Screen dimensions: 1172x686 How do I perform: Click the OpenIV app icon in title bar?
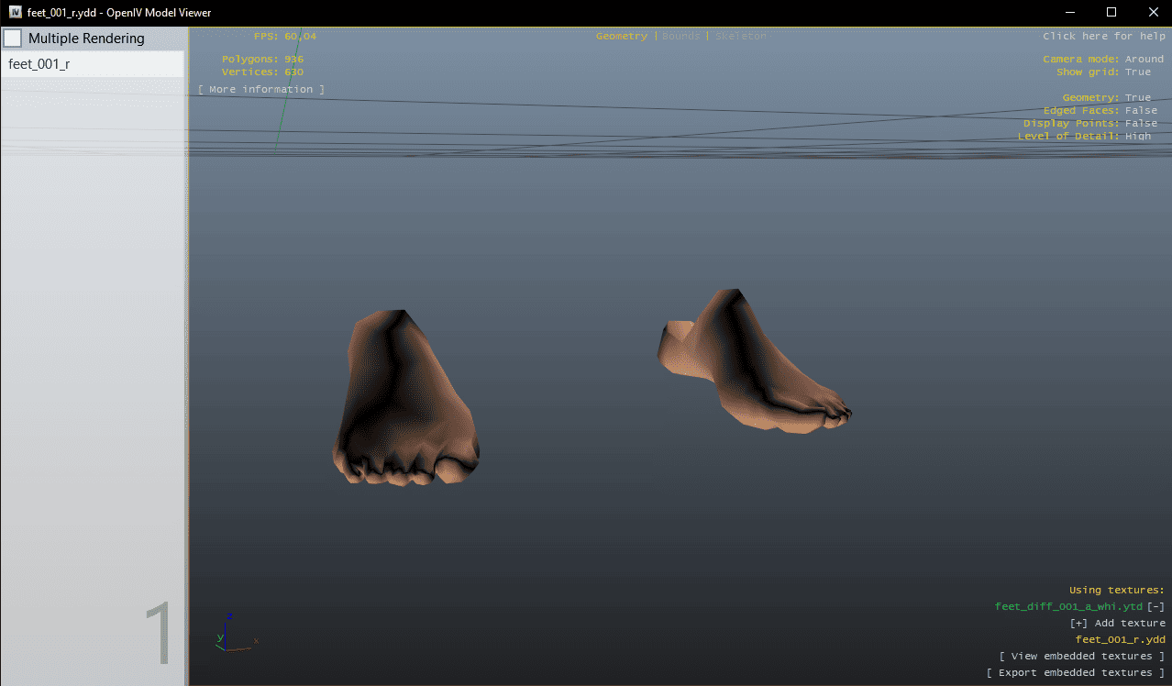15,12
